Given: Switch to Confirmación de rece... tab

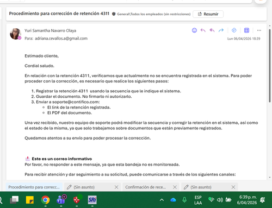Looking at the screenshot, I should pyautogui.click(x=145, y=187).
